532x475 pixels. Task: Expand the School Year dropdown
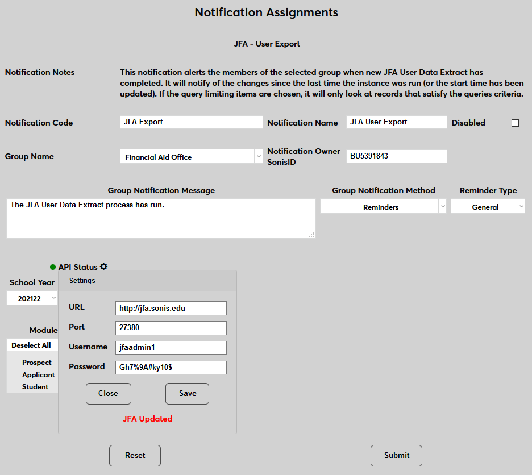tap(32, 298)
